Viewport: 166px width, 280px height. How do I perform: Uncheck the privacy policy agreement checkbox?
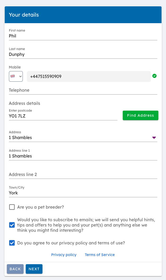(12, 243)
